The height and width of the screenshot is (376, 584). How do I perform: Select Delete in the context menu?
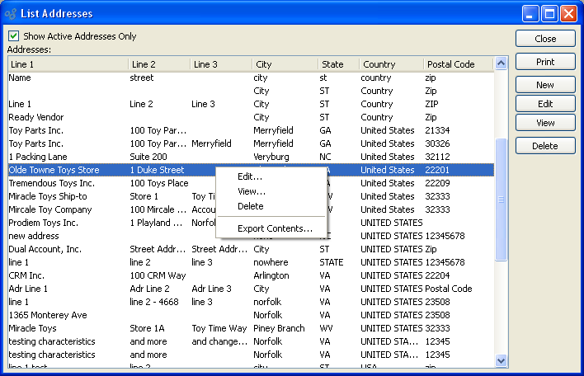click(250, 206)
